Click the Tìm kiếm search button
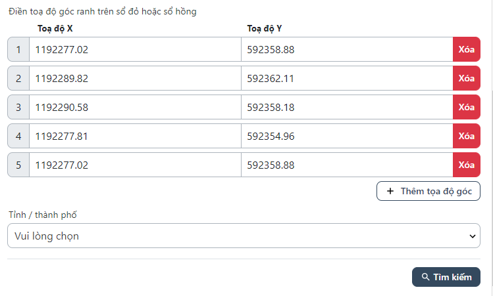The image size is (493, 296). pos(446,277)
